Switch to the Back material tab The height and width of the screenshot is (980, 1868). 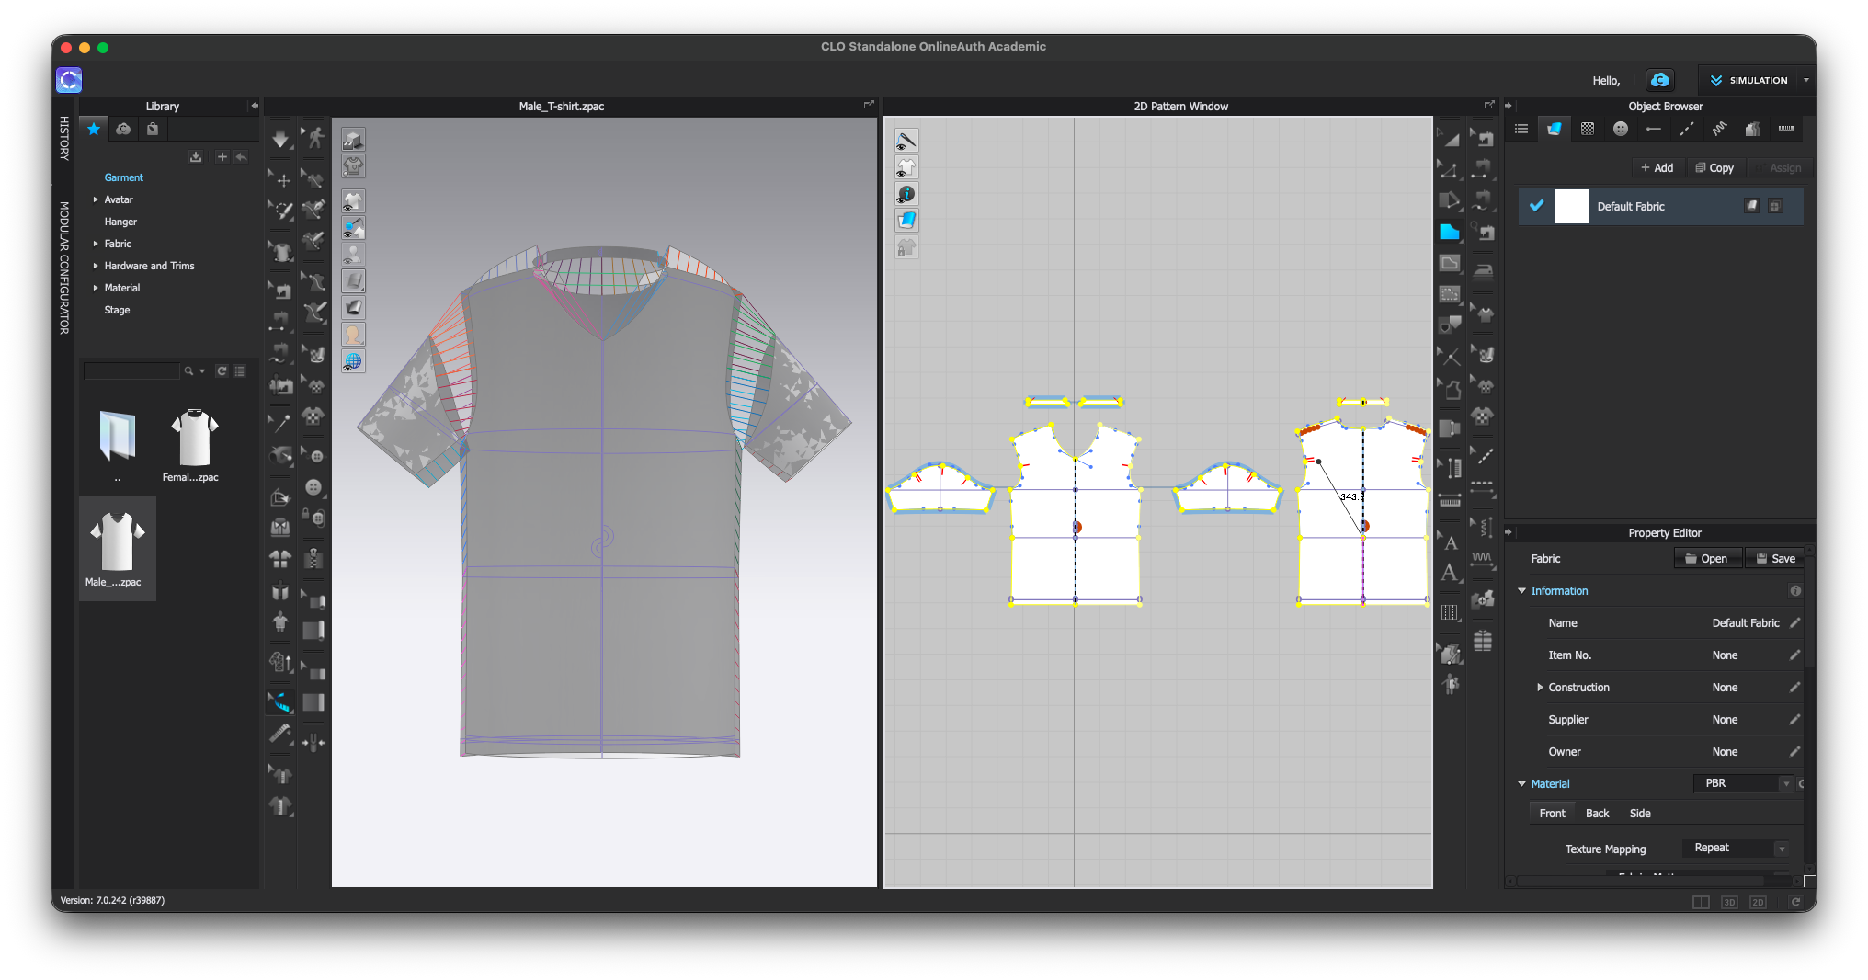tap(1597, 814)
